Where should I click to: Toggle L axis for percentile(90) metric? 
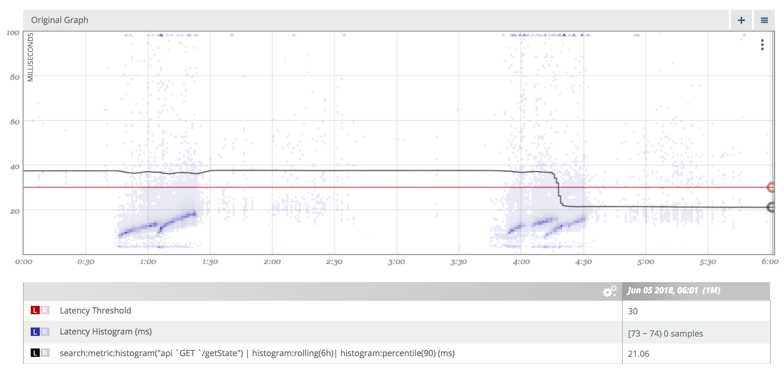35,353
